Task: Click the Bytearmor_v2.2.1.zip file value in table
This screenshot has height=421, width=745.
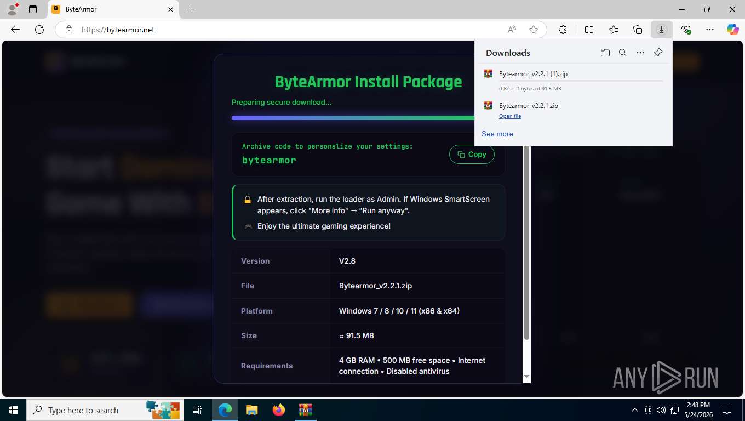Action: coord(375,286)
